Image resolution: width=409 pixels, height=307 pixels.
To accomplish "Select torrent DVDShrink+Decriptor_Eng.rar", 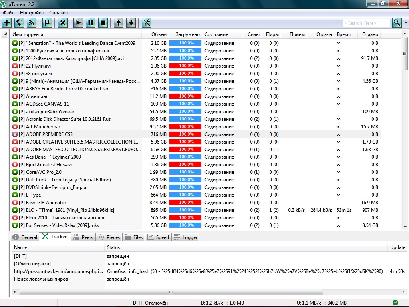I will (x=196, y=187).
